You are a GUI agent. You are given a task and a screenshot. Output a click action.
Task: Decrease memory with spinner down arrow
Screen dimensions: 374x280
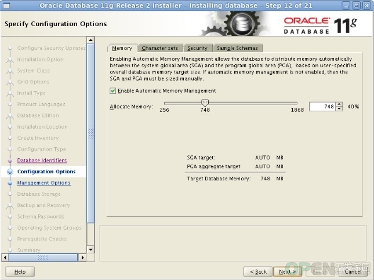339,109
